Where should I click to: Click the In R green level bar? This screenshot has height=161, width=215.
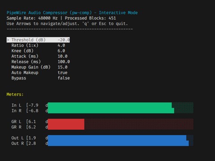click(x=111, y=110)
